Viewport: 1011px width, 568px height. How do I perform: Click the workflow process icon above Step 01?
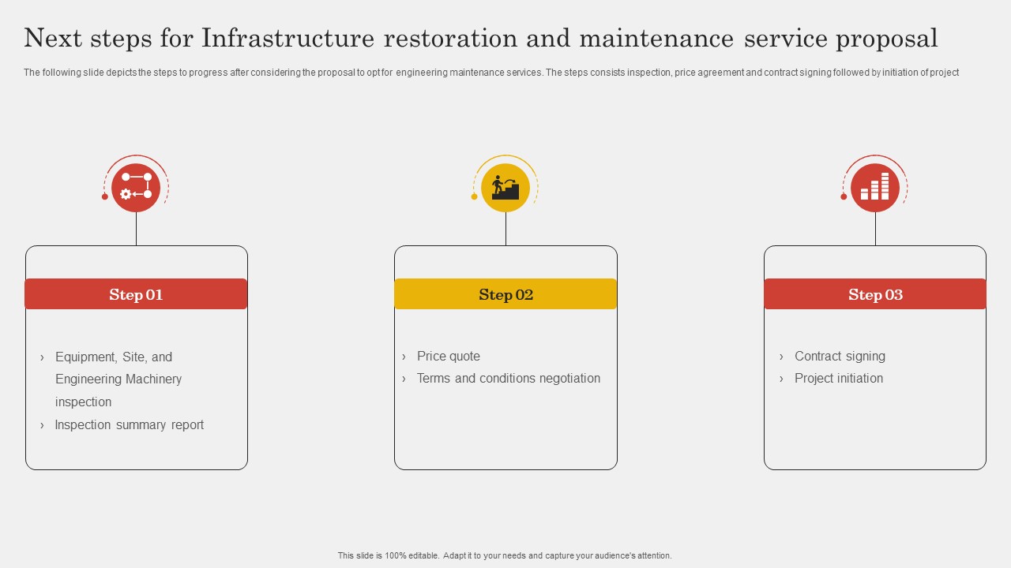136,188
